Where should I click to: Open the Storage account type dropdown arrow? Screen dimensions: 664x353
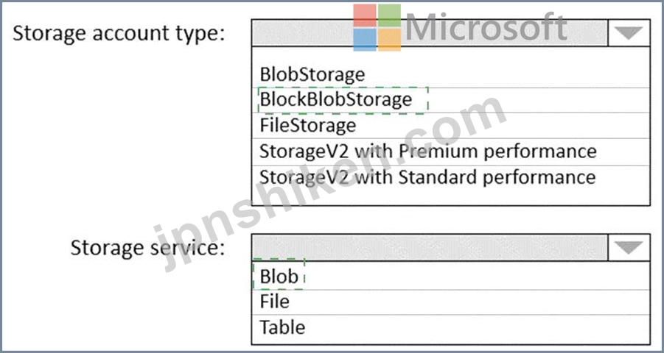[629, 32]
